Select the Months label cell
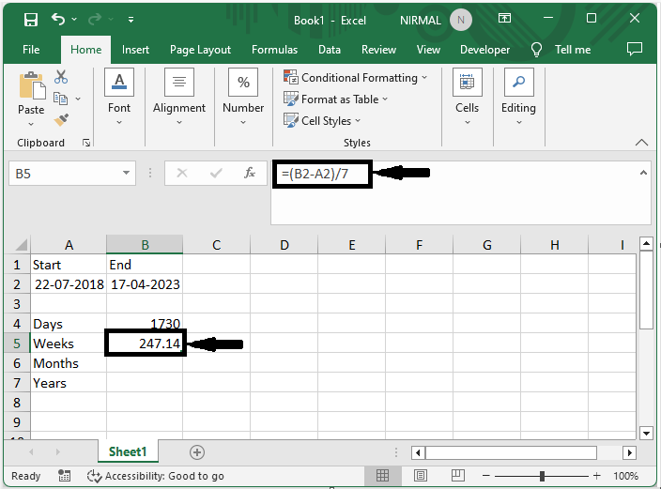The height and width of the screenshot is (489, 661). click(x=69, y=363)
